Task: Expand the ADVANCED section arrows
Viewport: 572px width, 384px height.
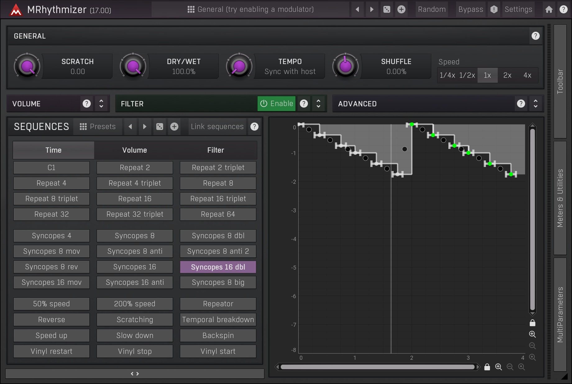Action: 535,104
